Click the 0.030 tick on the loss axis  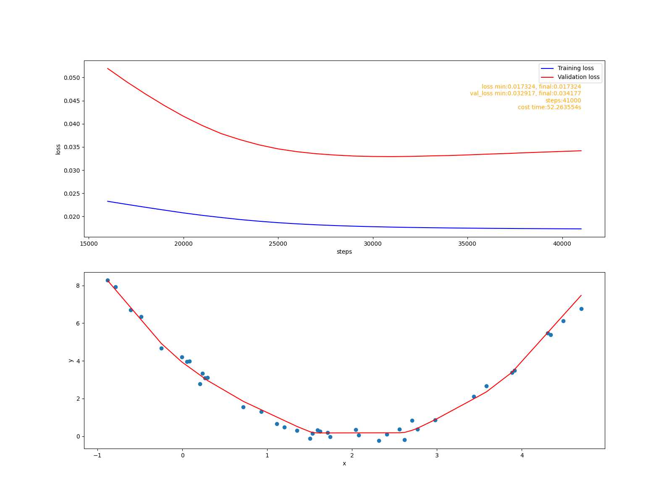[72, 171]
